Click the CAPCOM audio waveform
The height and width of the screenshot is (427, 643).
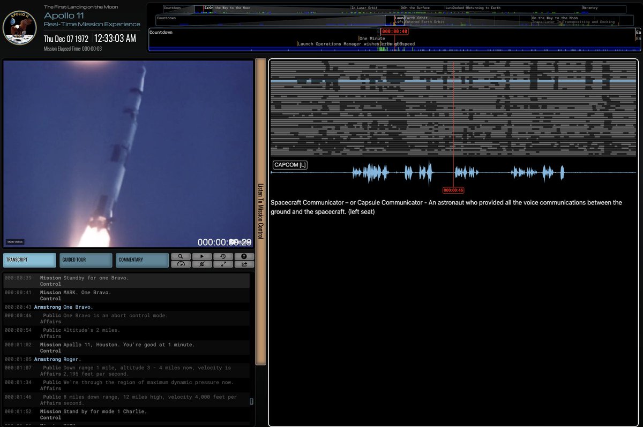pos(454,172)
